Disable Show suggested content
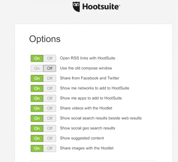Screen dimensions: 178x162 (x=50, y=138)
